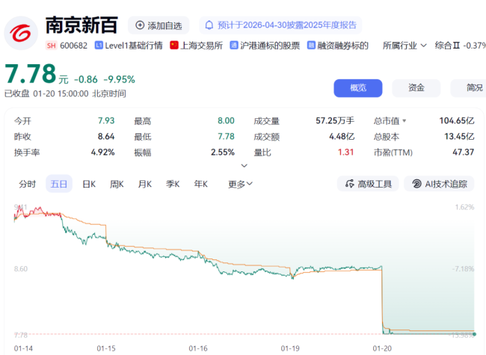Click the China flag icon
Image resolution: width=486 pixels, height=355 pixels.
click(x=174, y=46)
